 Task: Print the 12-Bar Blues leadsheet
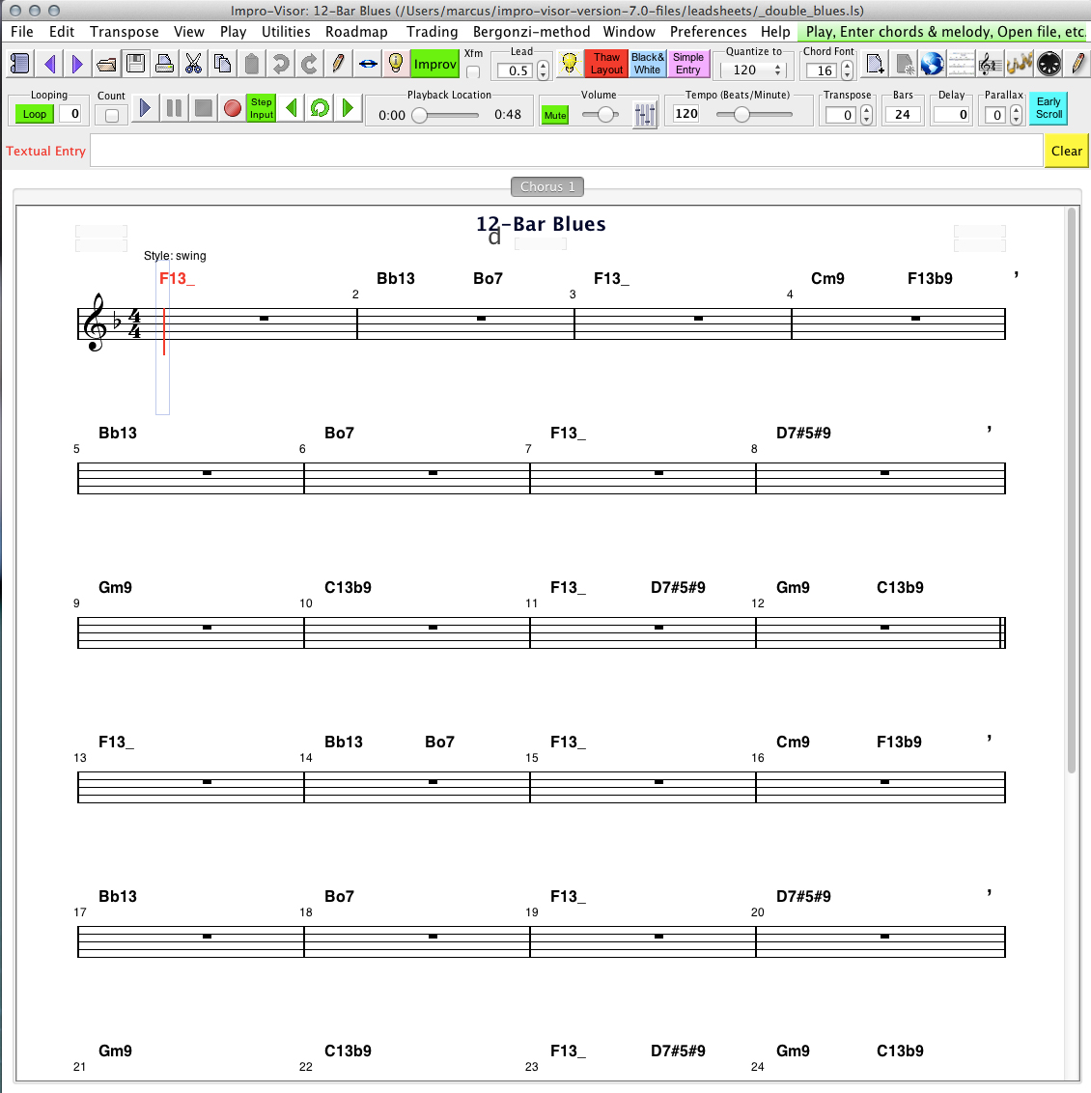pyautogui.click(x=162, y=63)
